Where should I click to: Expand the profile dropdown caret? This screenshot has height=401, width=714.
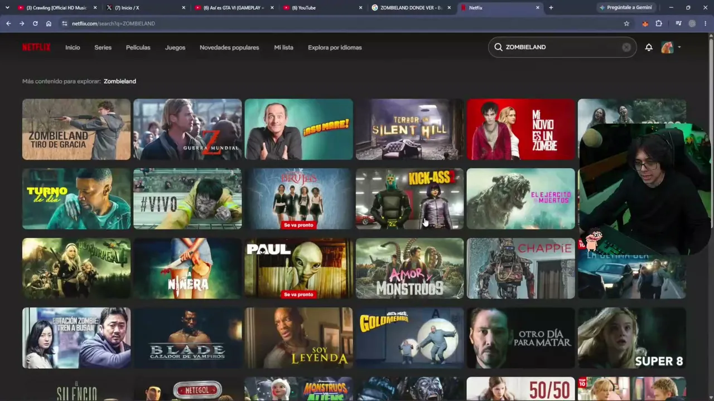pos(679,47)
